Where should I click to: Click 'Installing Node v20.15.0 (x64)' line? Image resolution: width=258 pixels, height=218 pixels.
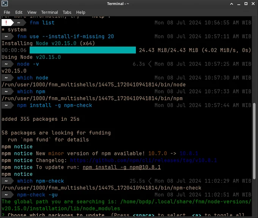coord(48,43)
